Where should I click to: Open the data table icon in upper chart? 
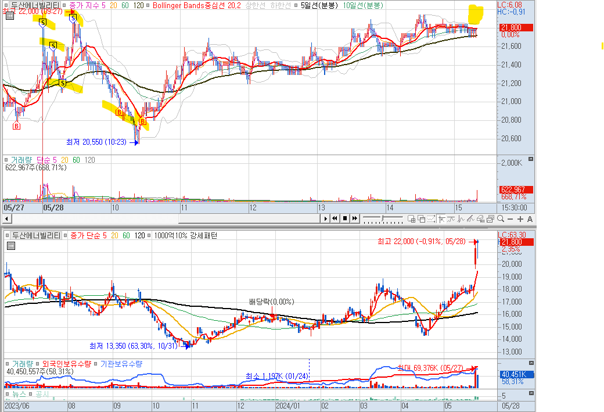click(x=10, y=16)
